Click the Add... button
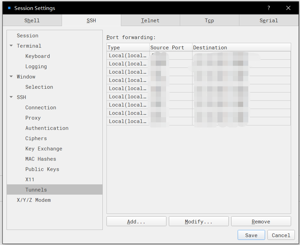300x245 pixels. 136,221
